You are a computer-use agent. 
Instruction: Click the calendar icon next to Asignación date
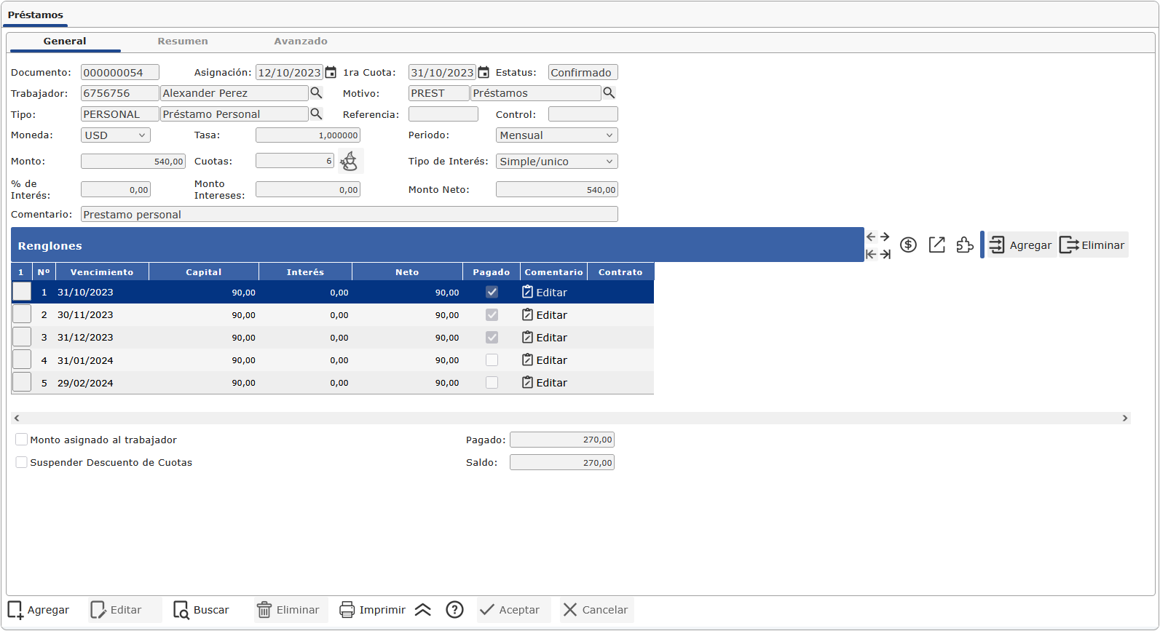pyautogui.click(x=331, y=72)
